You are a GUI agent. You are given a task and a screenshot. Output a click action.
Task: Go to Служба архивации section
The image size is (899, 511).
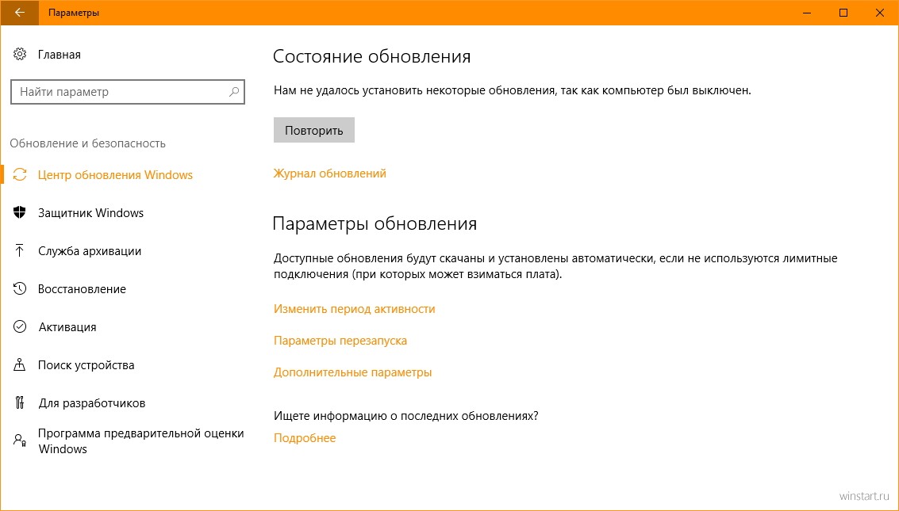90,250
